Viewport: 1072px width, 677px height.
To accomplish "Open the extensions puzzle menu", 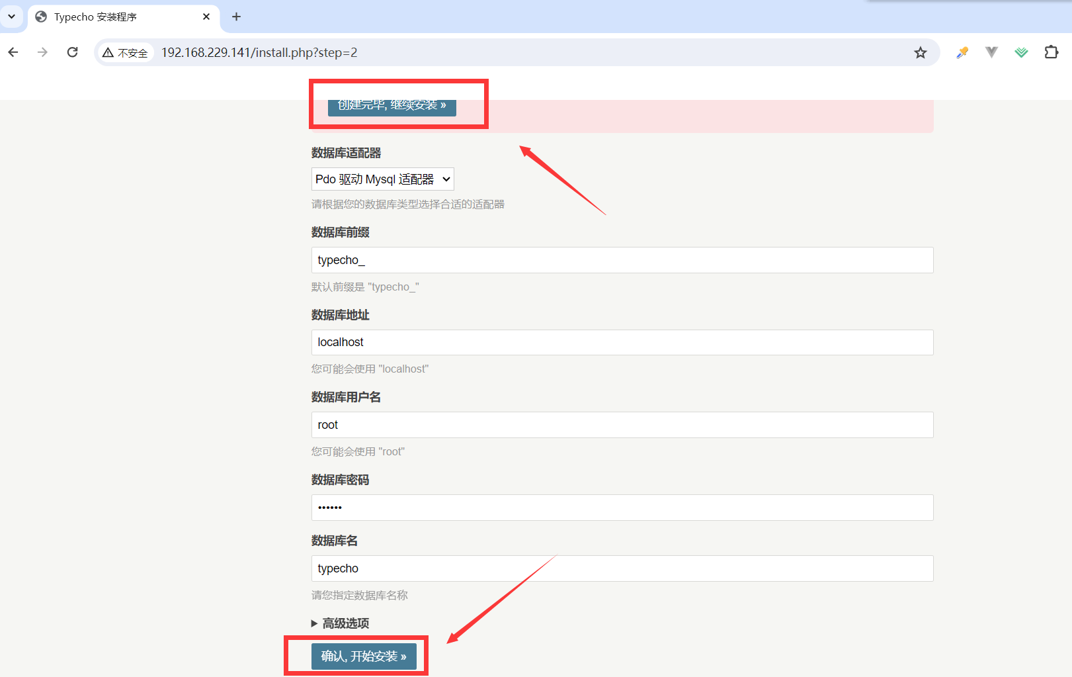I will (x=1051, y=52).
